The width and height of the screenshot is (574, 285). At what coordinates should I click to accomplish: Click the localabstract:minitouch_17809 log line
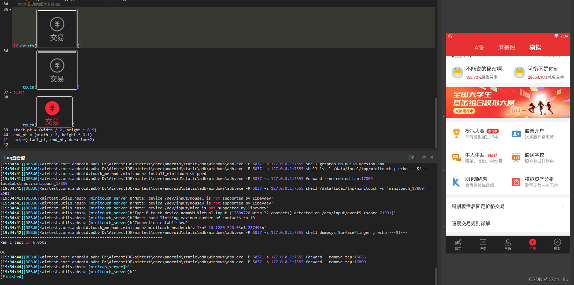(34, 183)
